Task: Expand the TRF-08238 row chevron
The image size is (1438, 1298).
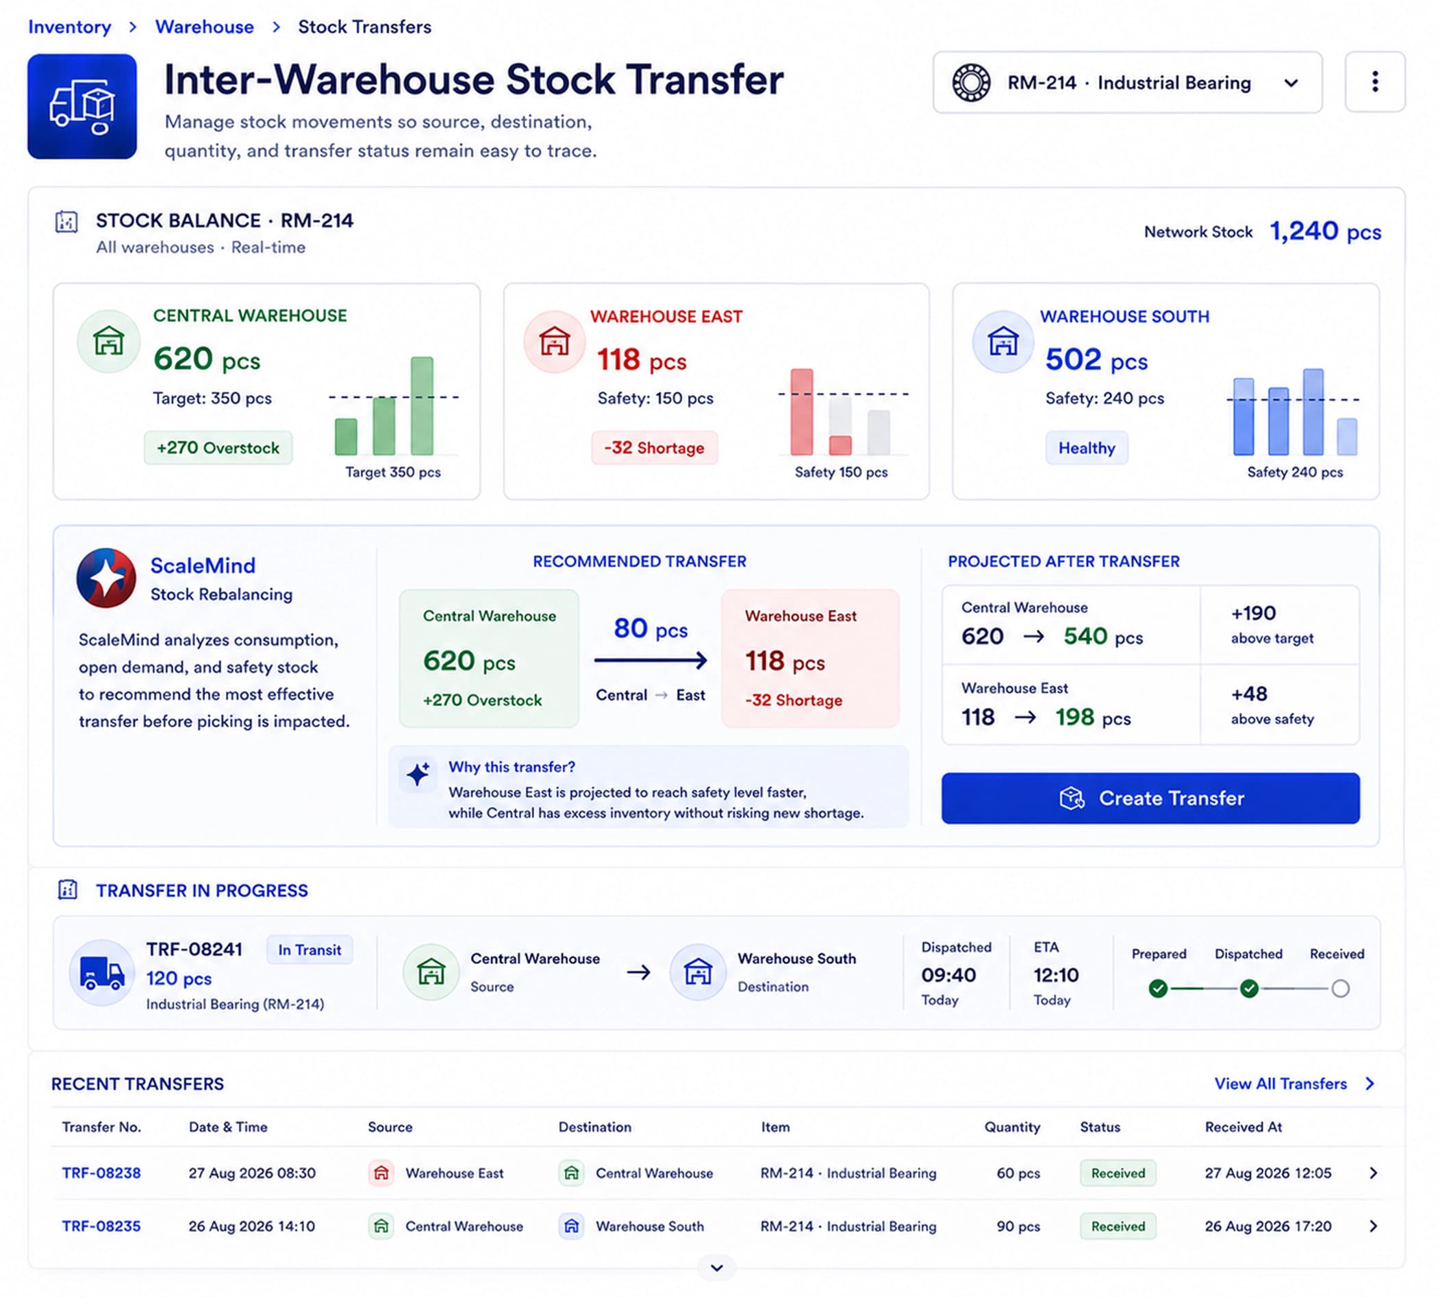Action: click(x=1373, y=1173)
